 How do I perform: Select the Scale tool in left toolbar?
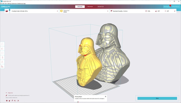[2, 48]
